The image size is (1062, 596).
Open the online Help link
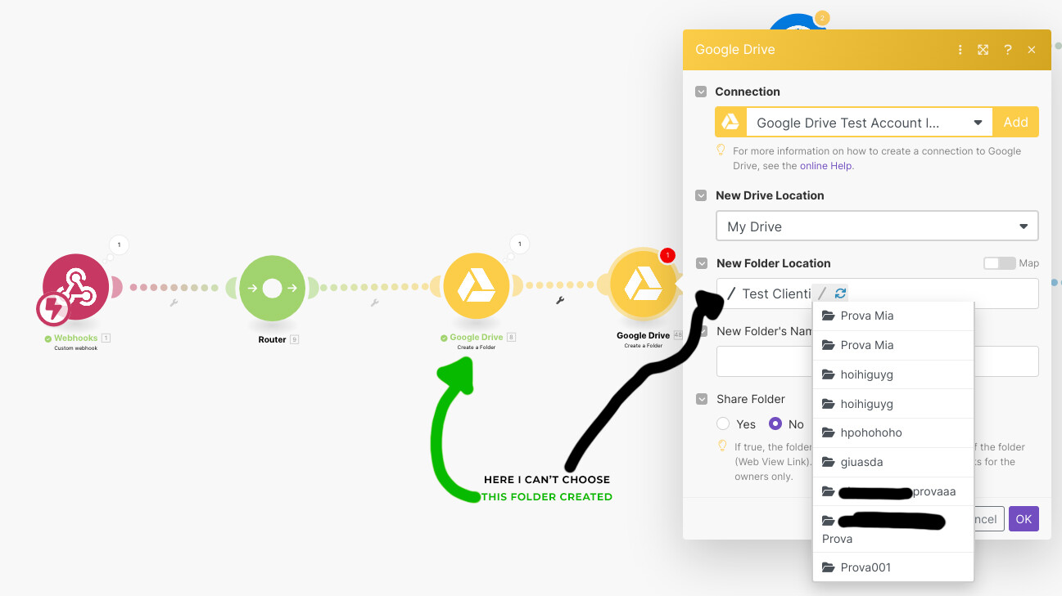pos(826,166)
